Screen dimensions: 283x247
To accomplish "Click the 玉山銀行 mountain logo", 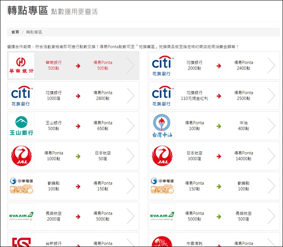I will [21, 126].
